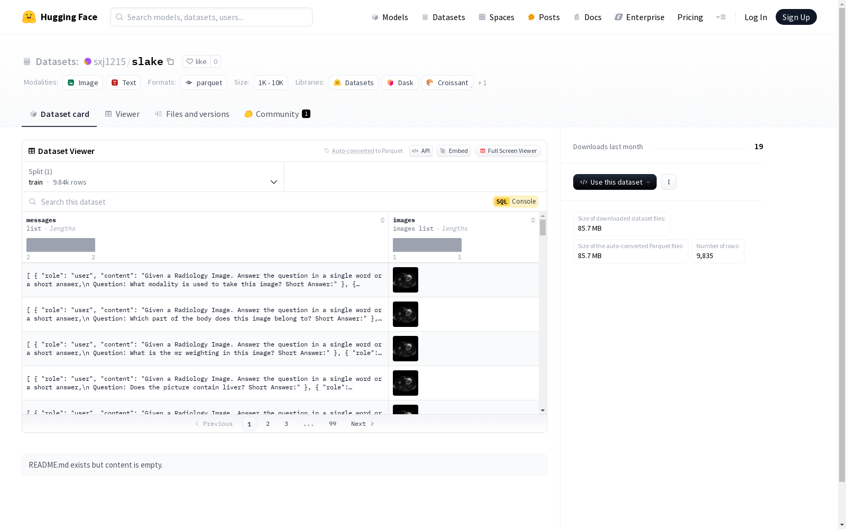The width and height of the screenshot is (846, 529).
Task: Go to page 2 of results
Action: (x=268, y=424)
